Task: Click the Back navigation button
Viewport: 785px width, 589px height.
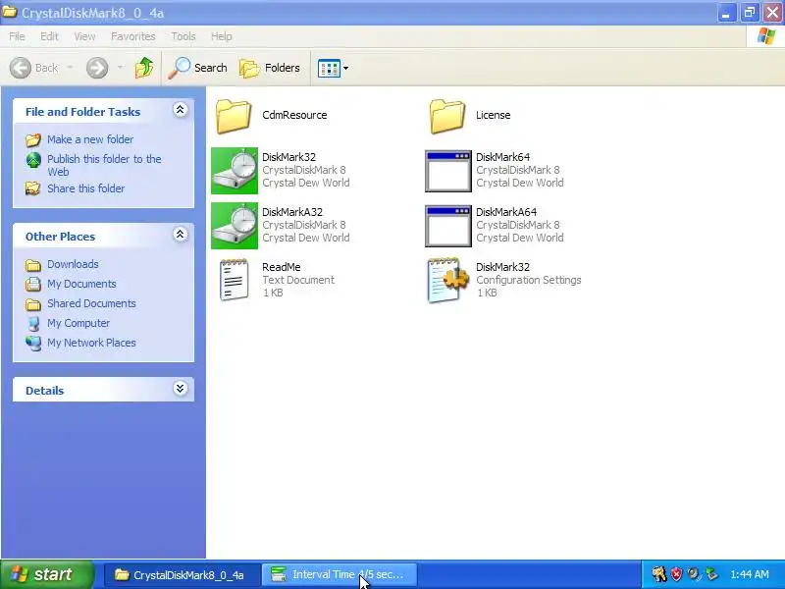Action: (34, 68)
